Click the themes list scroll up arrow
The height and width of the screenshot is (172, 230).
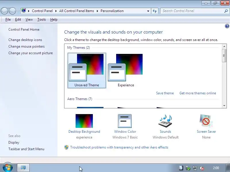[224, 47]
